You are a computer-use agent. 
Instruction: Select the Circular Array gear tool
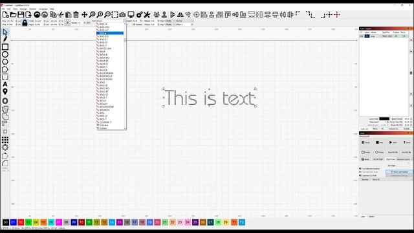tap(5, 148)
